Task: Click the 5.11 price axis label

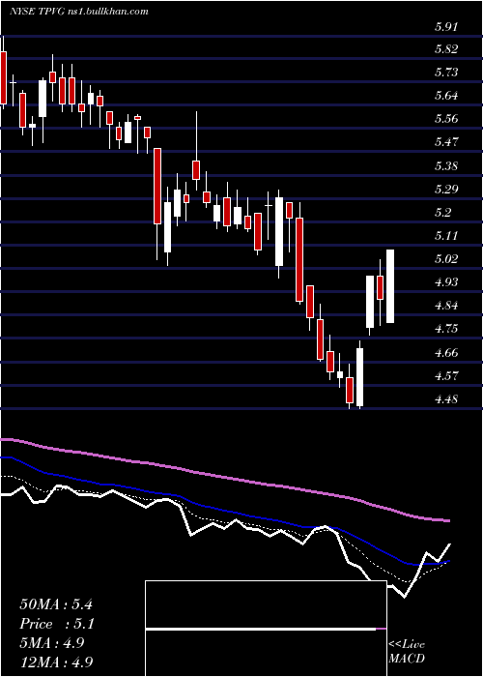Action: click(x=445, y=236)
